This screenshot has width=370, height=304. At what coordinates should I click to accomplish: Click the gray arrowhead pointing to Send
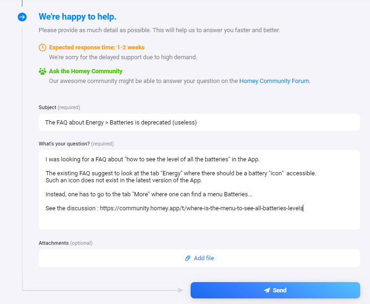tap(181, 290)
